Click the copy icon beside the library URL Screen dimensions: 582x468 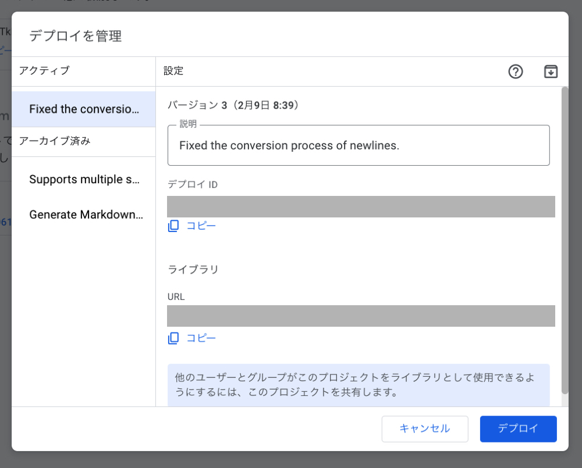(x=173, y=338)
